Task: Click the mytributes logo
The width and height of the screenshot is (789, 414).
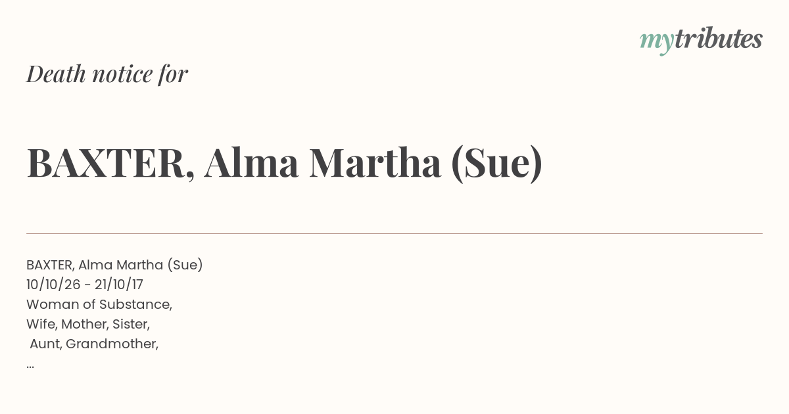Action: tap(701, 41)
